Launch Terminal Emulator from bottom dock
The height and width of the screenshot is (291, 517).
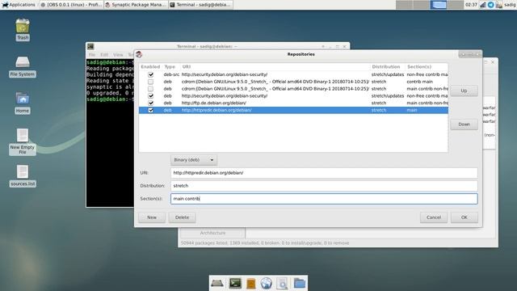tap(235, 283)
